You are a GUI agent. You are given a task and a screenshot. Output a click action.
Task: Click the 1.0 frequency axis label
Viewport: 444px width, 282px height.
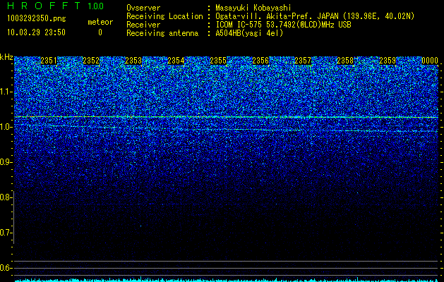click(x=6, y=127)
